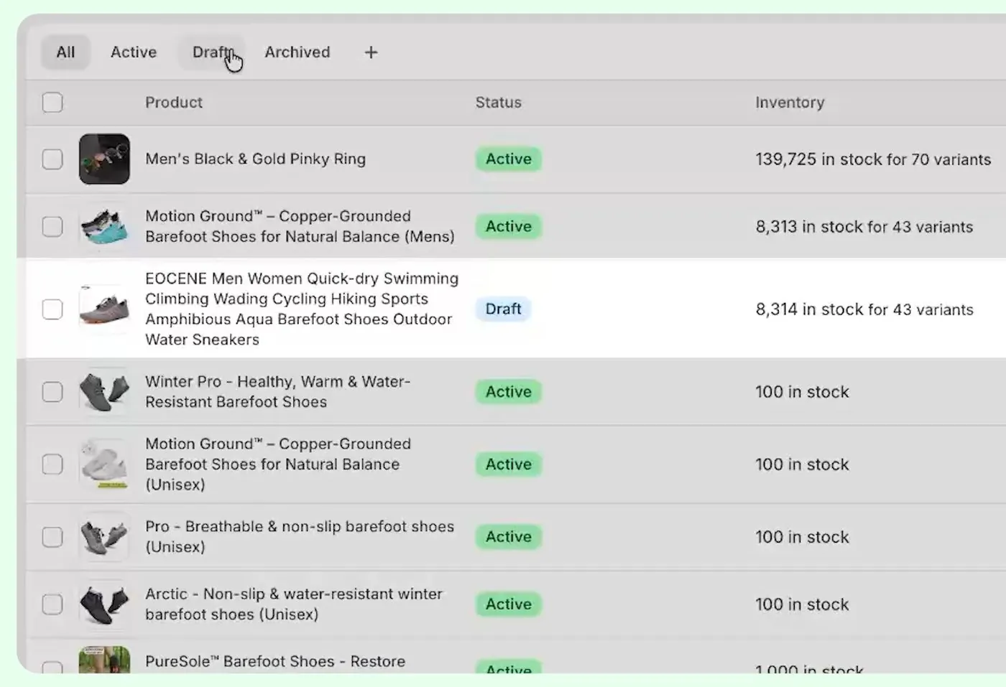This screenshot has width=1006, height=687.
Task: Open the EOCENE Amphibious Aqua Barefoot Shoes product
Action: [x=302, y=309]
